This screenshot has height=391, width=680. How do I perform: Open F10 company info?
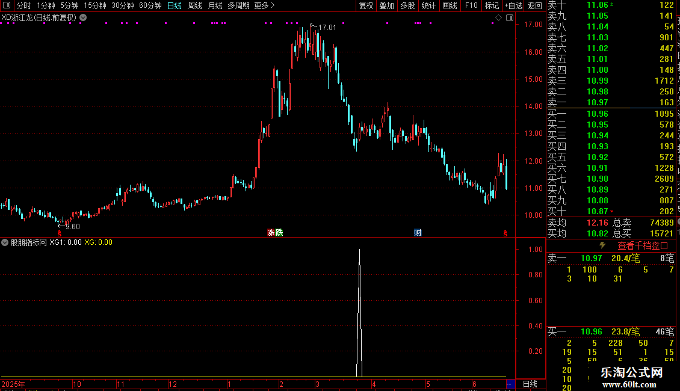471,5
